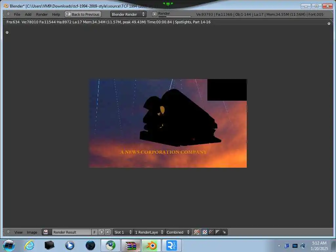Click the Fra:634 render stats text
Viewport: 336px width, 252px height.
[13, 22]
